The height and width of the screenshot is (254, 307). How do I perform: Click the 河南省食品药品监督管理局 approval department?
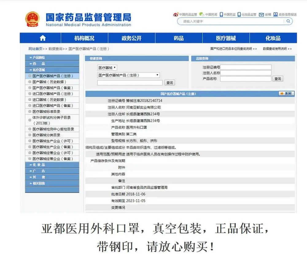tap(147, 187)
